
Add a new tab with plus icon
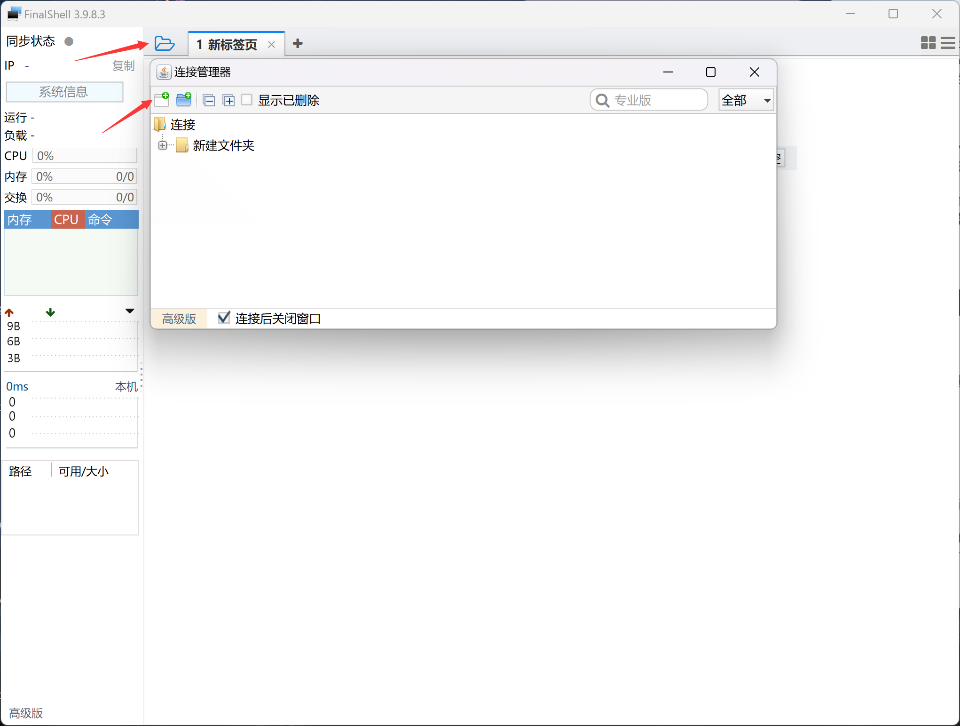(298, 43)
